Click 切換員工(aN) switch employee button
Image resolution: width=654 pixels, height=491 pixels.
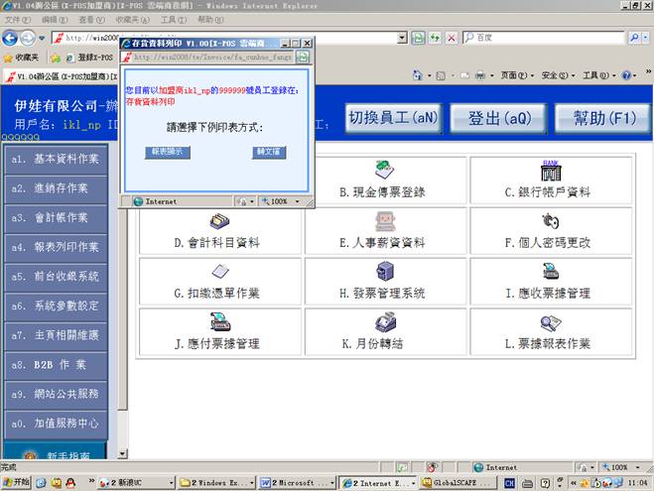393,118
